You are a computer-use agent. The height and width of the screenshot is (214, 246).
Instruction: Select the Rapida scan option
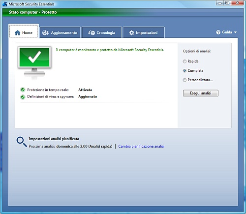[x=184, y=61]
